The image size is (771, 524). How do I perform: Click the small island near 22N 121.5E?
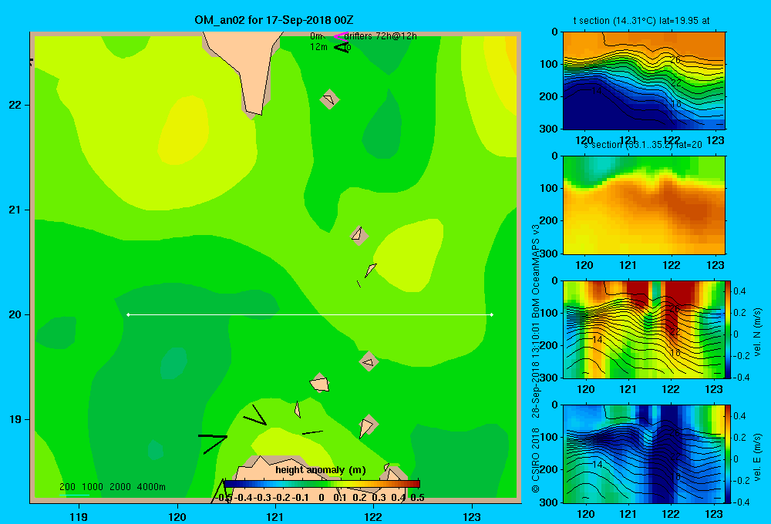click(329, 99)
